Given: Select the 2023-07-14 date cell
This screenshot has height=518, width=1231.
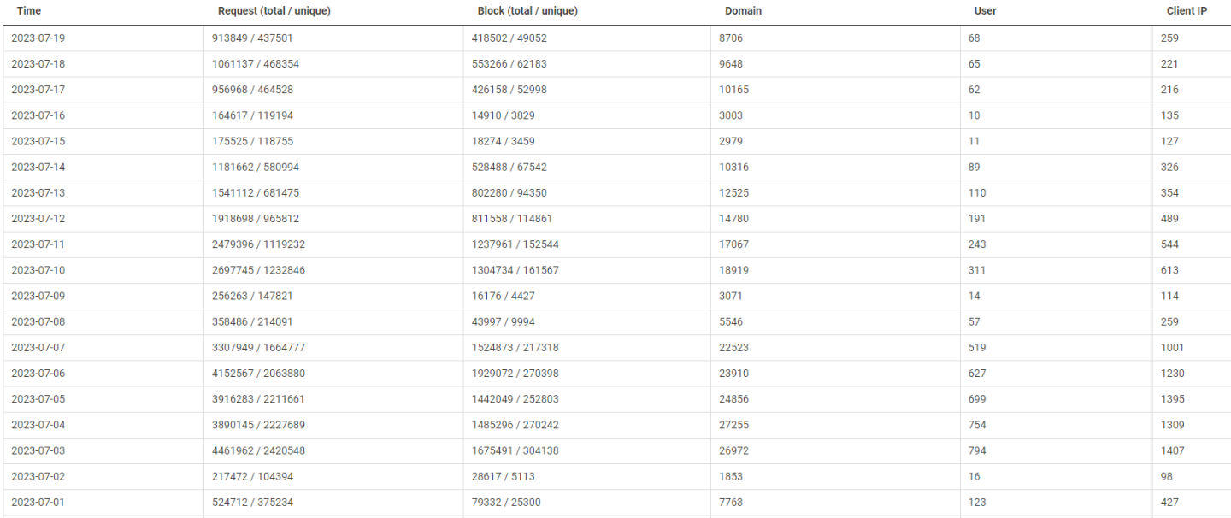Looking at the screenshot, I should [38, 168].
